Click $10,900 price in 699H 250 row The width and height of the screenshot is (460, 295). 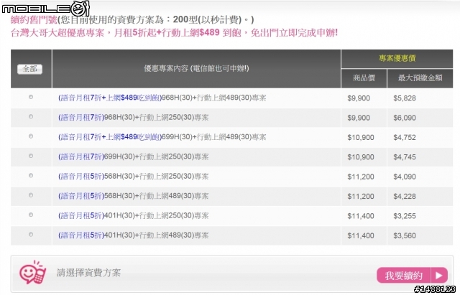(361, 157)
